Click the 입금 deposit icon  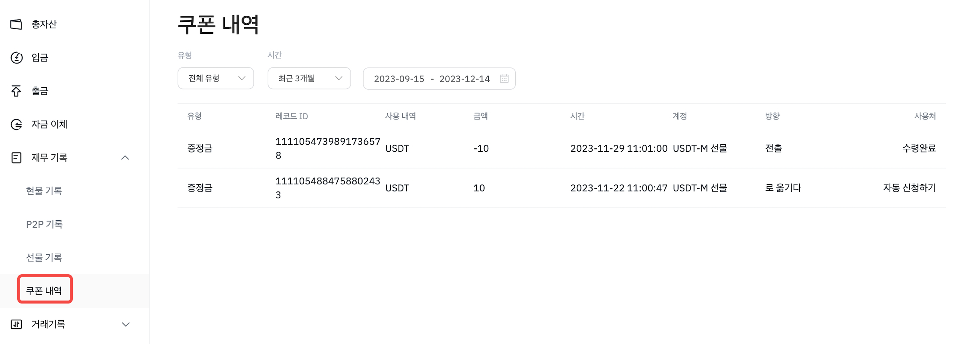click(x=16, y=58)
